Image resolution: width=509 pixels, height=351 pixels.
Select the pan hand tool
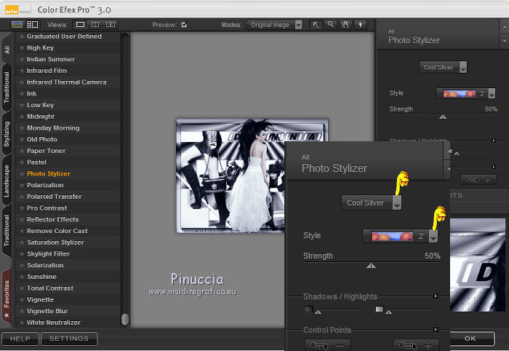click(344, 24)
